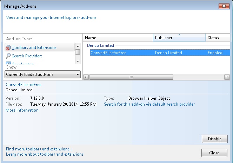
Task: Close the Manage Add-ons window
Action: 224,6
